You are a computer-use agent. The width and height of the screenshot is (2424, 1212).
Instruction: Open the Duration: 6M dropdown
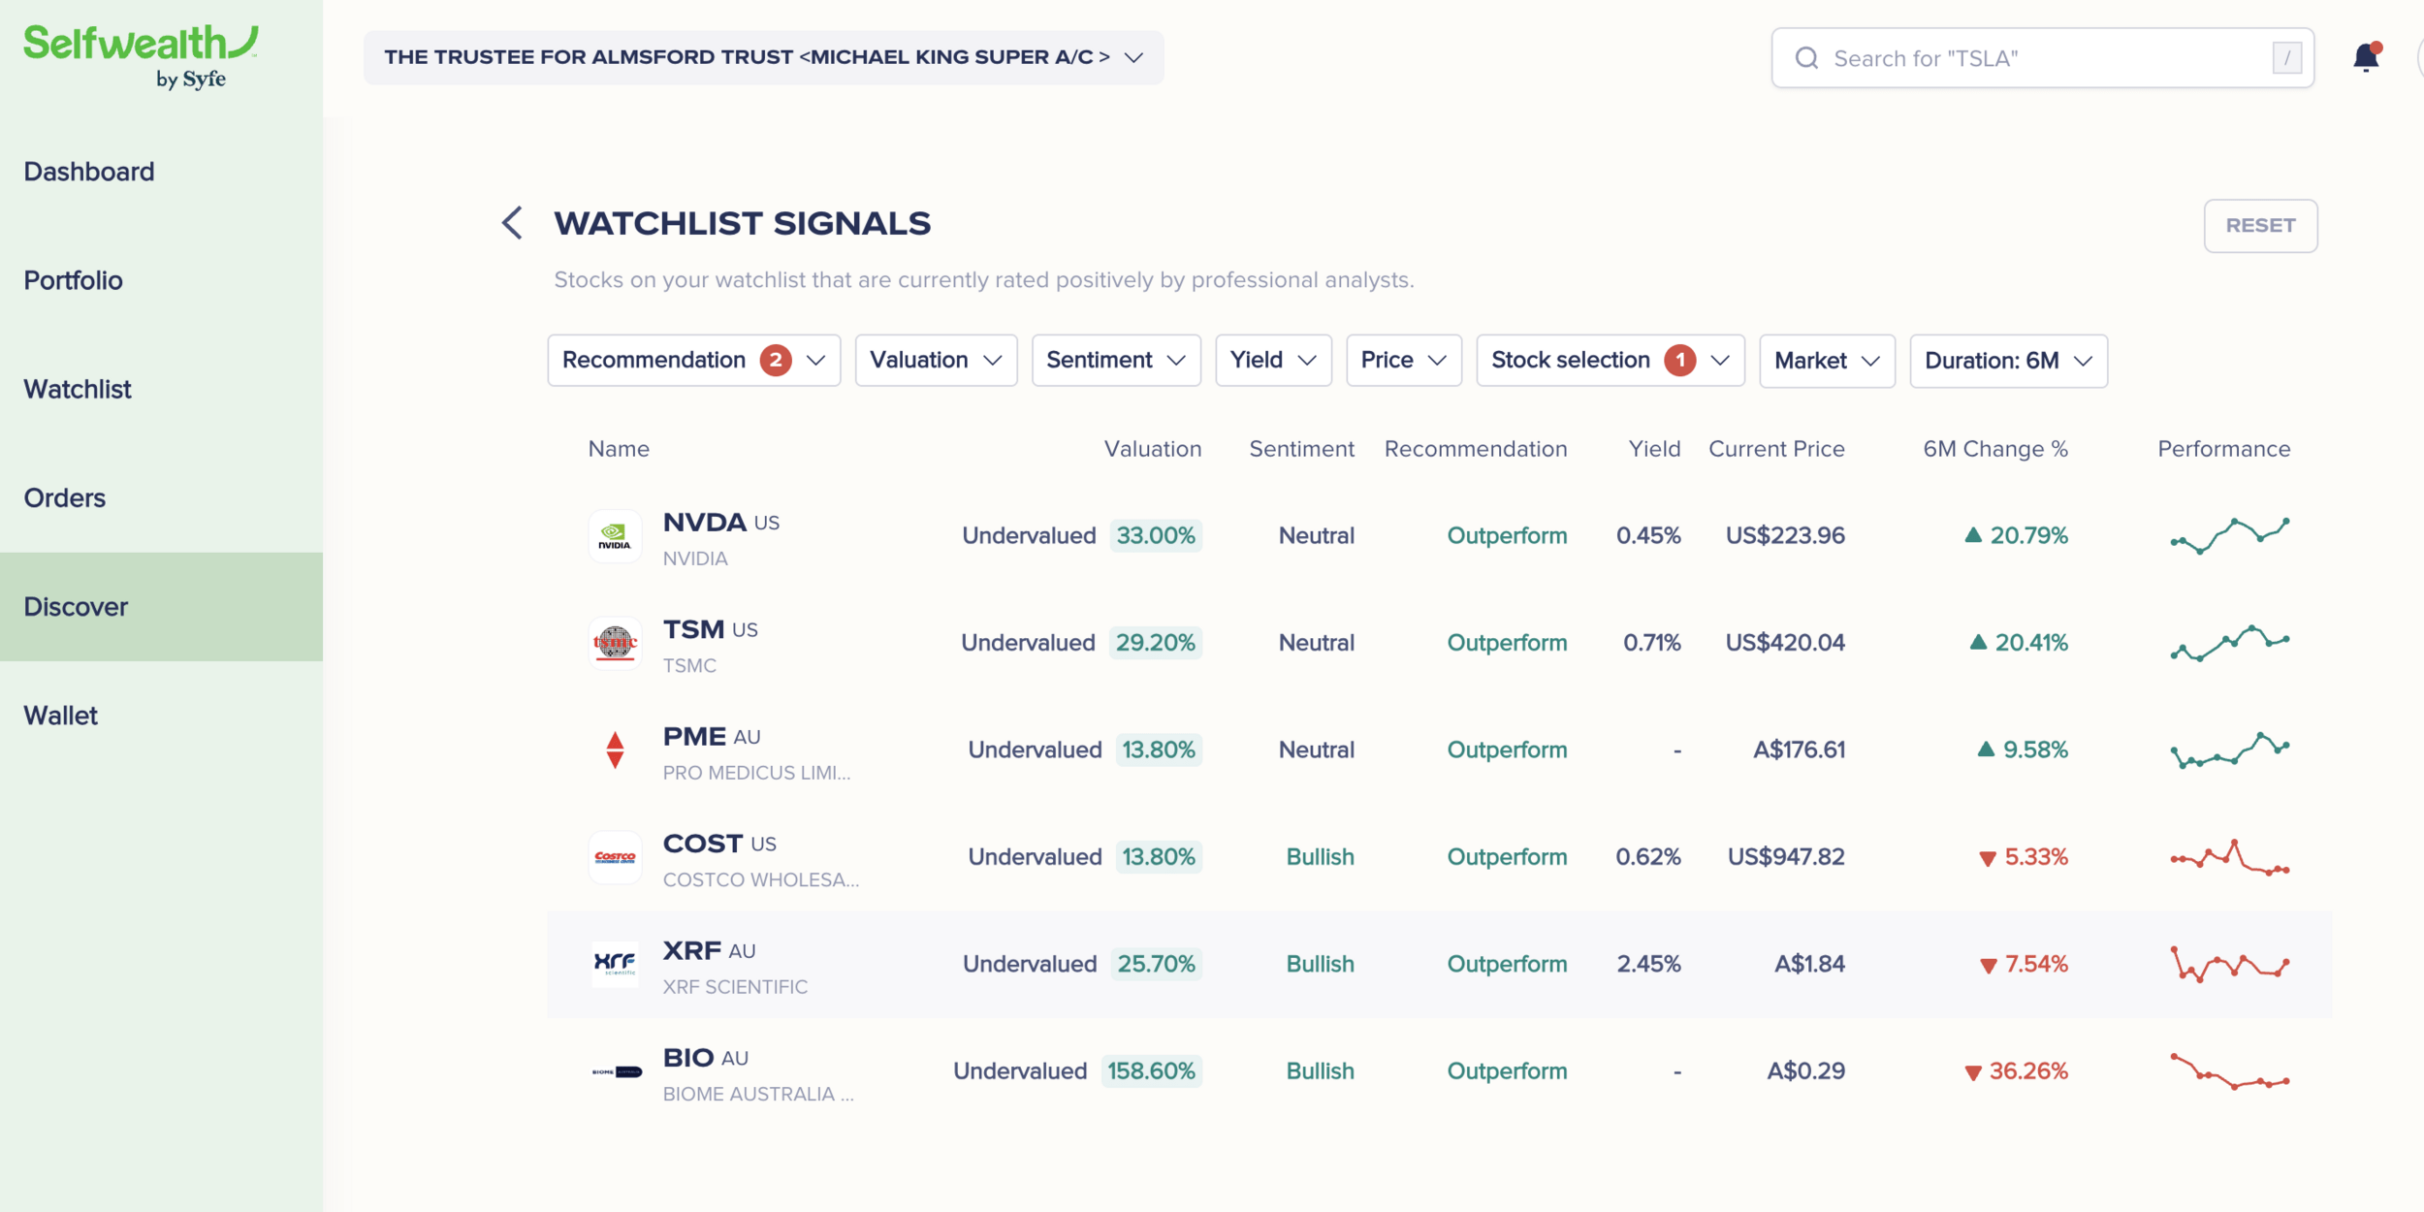pos(2008,361)
